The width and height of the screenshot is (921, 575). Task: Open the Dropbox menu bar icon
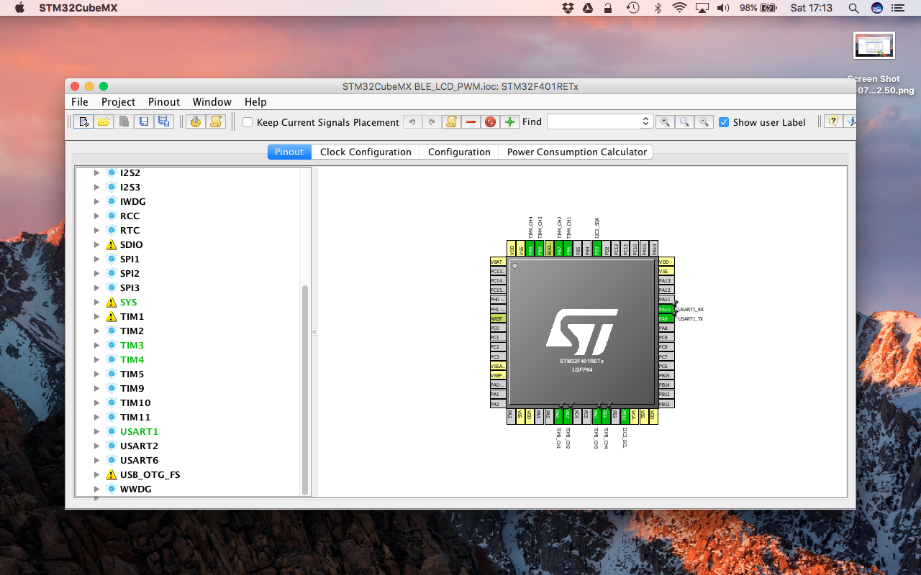(x=568, y=8)
